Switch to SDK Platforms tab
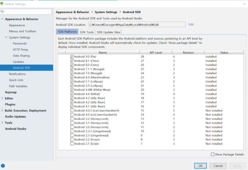248x170 pixels. tap(67, 32)
